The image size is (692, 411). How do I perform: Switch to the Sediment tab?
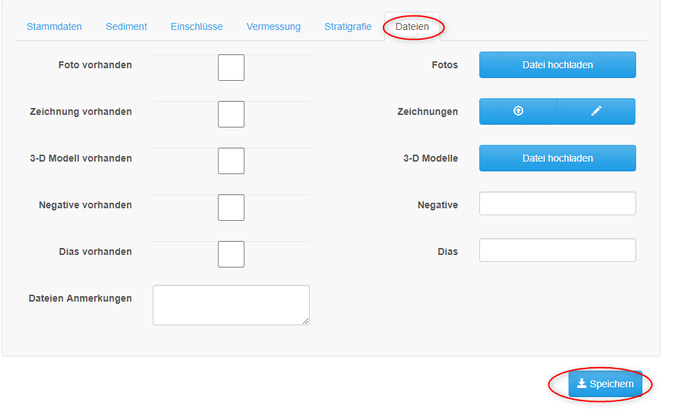coord(126,26)
